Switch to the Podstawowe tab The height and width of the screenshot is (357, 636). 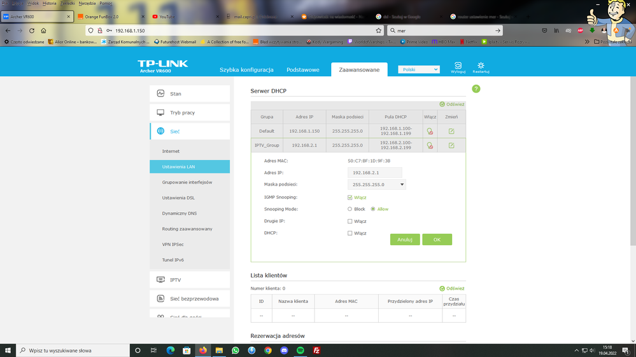point(302,70)
